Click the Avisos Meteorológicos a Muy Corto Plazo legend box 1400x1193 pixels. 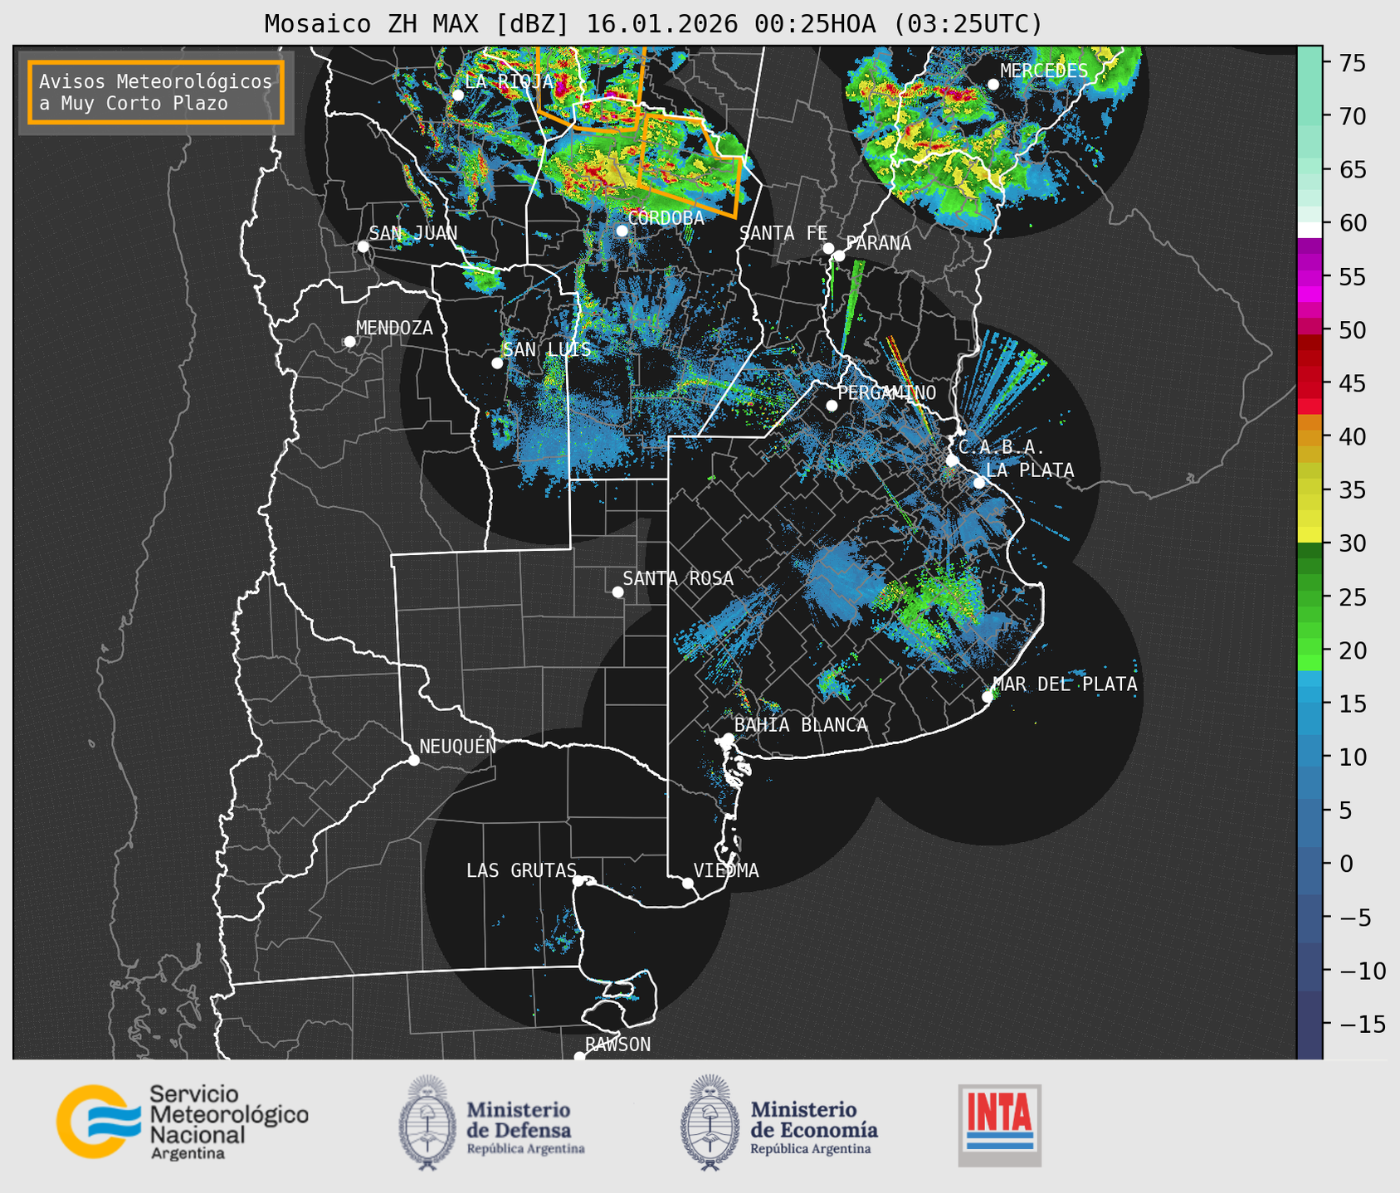(x=156, y=92)
